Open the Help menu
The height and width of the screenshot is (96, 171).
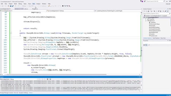click(49, 4)
